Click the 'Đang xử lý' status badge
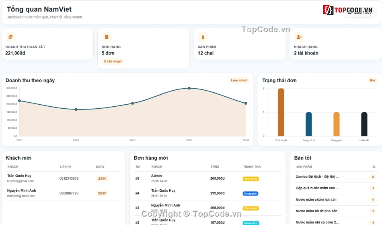The height and width of the screenshot is (225, 382). pos(251,223)
